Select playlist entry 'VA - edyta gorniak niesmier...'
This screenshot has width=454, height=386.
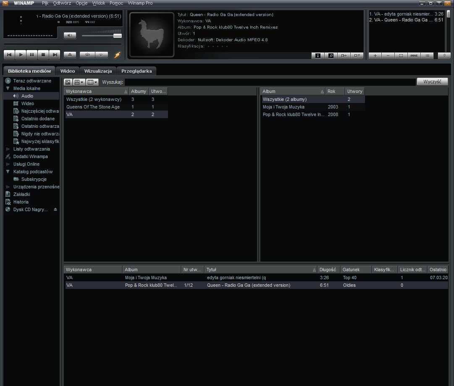[x=406, y=14]
